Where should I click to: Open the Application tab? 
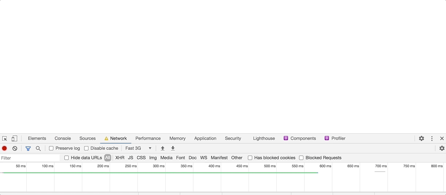click(205, 138)
